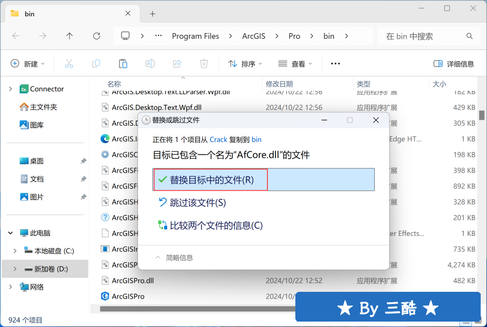The width and height of the screenshot is (487, 327).
Task: Choose Compare info for both files
Action: pyautogui.click(x=211, y=226)
